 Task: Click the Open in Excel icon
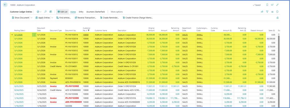pos(51,12)
